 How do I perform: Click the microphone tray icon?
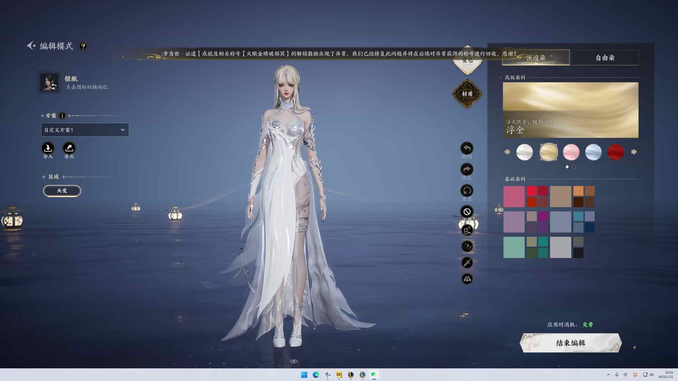point(617,375)
